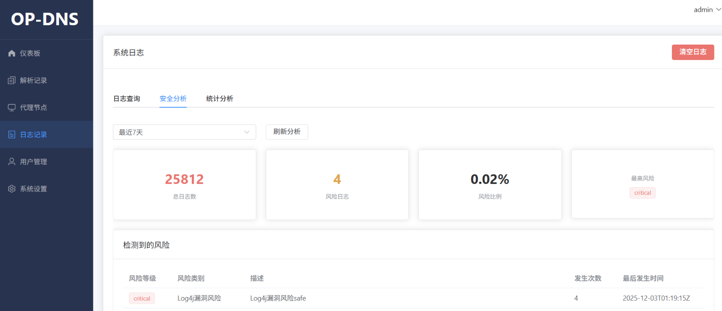Image resolution: width=722 pixels, height=311 pixels.
Task: Click the 刷新分析 button
Action: point(287,132)
